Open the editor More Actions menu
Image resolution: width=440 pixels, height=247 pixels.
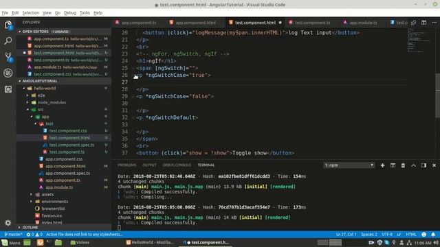434,23
